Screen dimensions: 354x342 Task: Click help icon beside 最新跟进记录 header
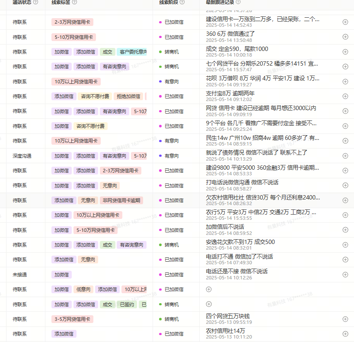click(x=238, y=2)
